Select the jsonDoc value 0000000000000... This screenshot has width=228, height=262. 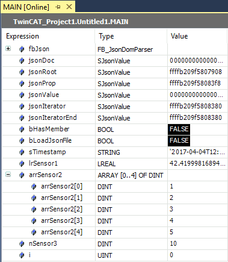(196, 60)
